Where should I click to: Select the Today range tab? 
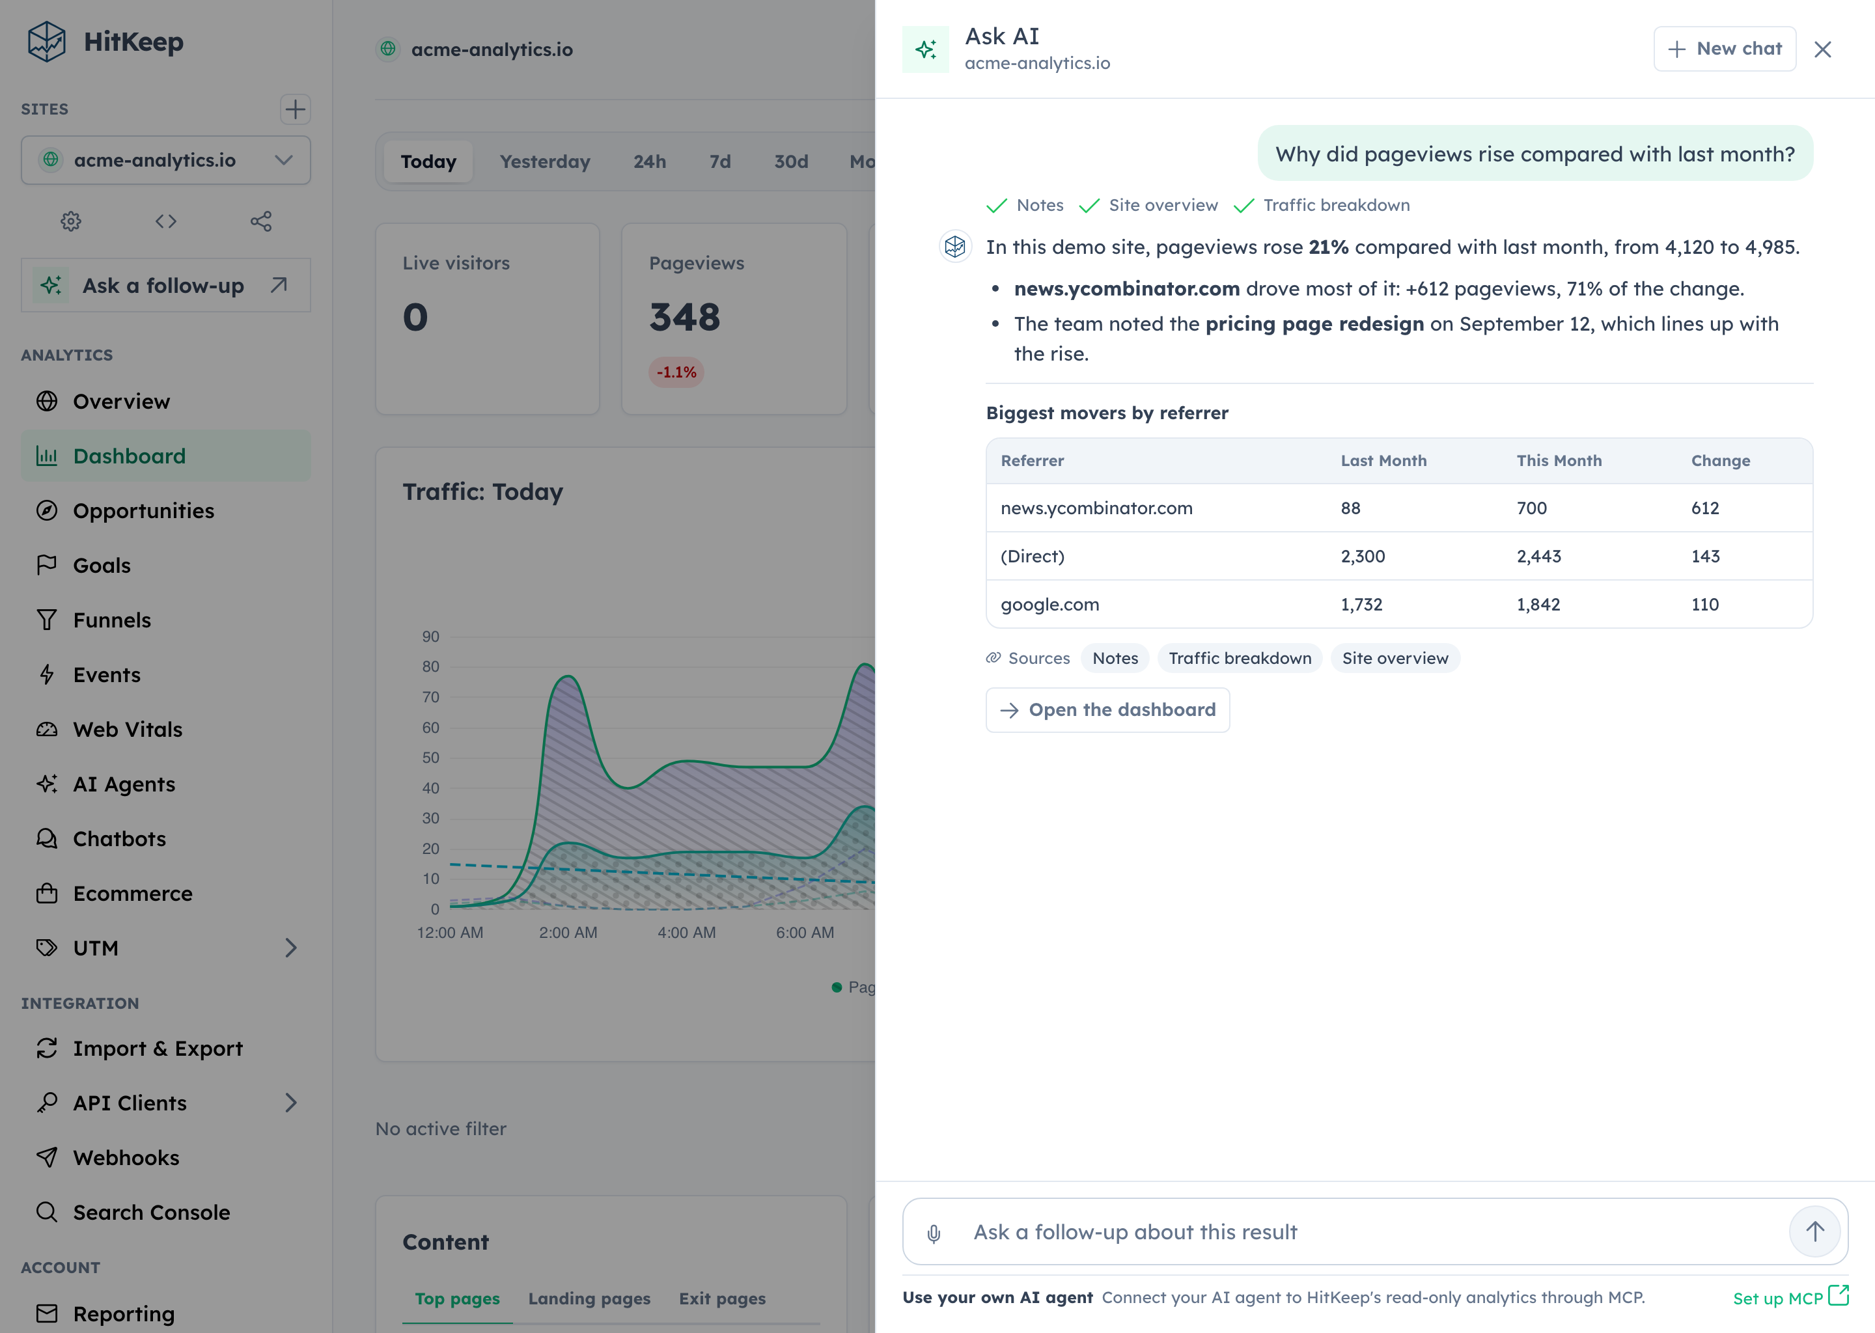[x=428, y=161]
